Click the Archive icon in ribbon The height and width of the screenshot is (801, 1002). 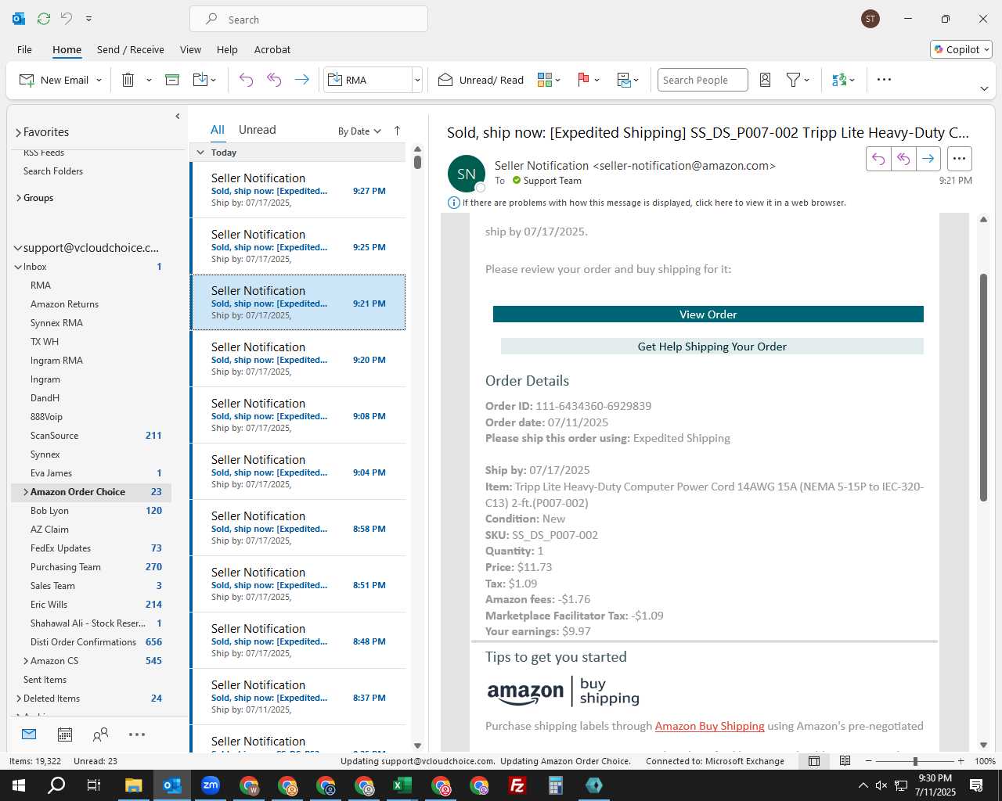[172, 80]
